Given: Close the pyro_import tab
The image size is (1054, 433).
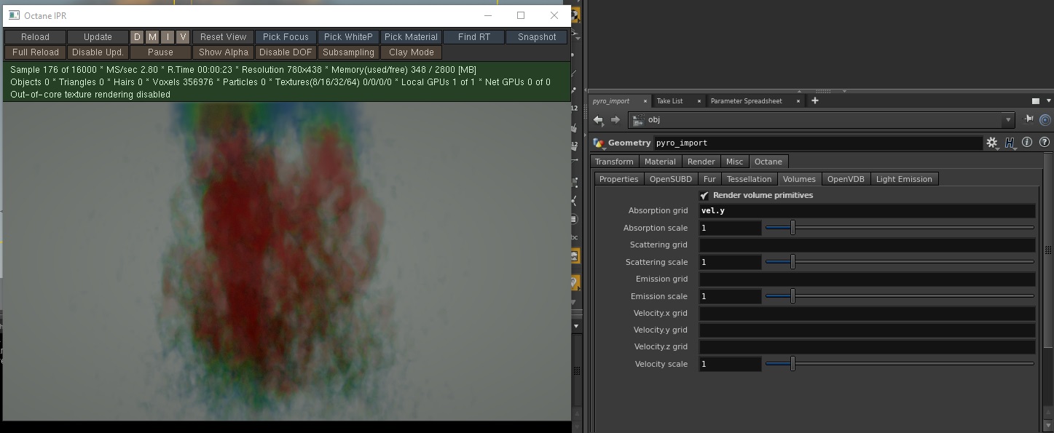Looking at the screenshot, I should (645, 101).
